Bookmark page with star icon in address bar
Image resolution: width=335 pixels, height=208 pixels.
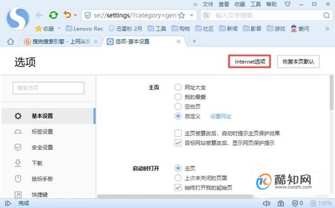181,15
